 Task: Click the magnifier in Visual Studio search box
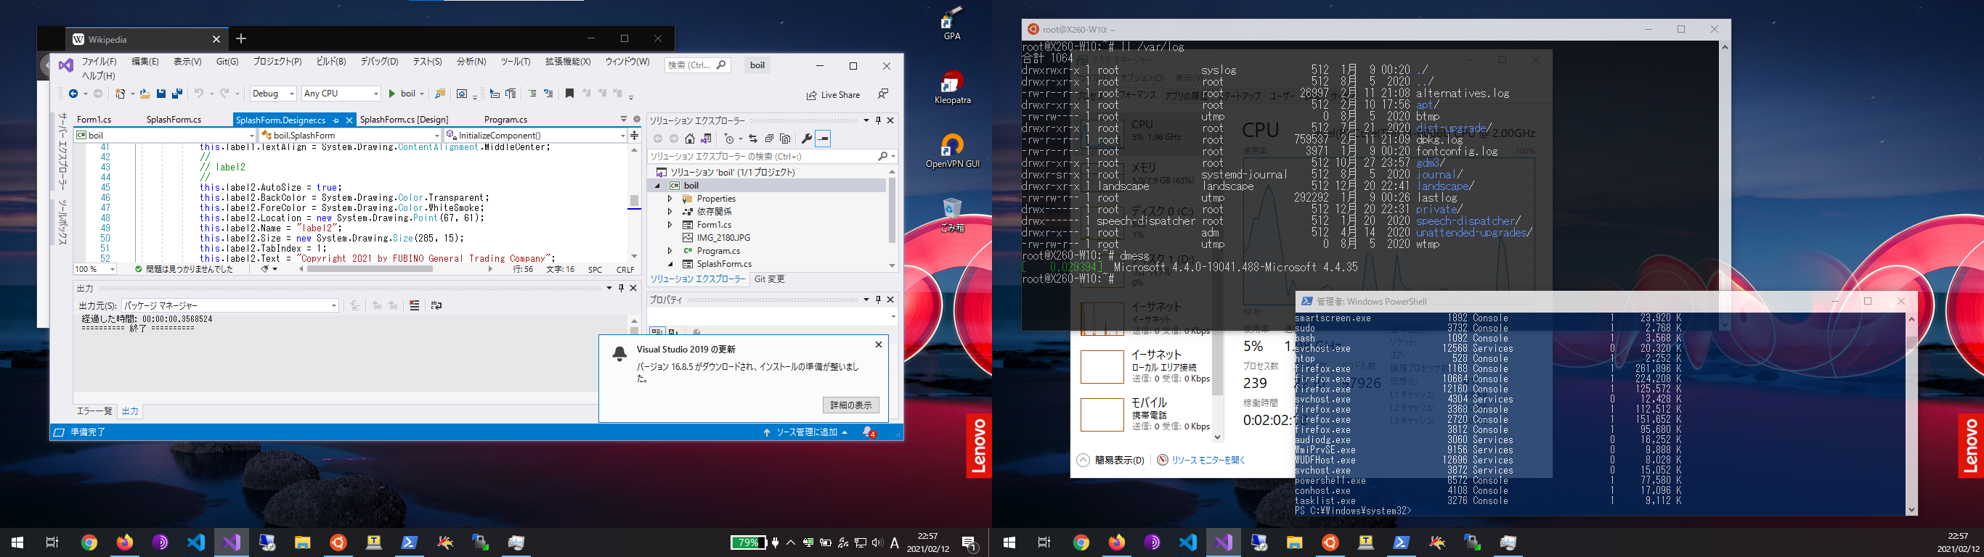[x=721, y=65]
